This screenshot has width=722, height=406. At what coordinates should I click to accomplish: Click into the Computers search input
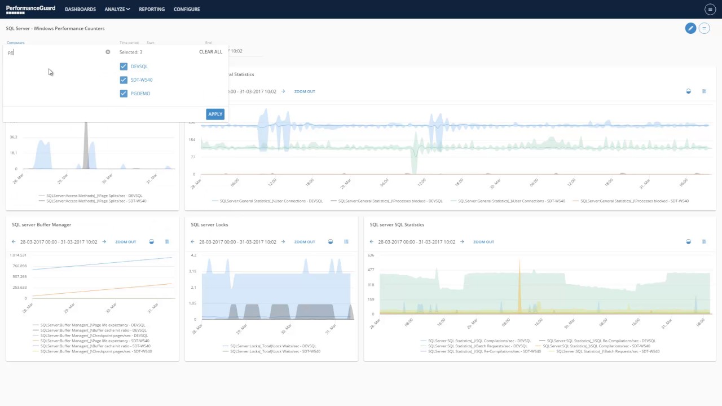point(55,52)
